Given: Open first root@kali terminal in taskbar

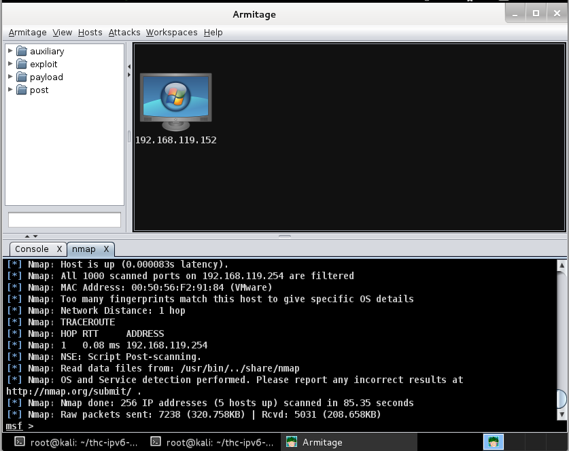Looking at the screenshot, I should 76,442.
